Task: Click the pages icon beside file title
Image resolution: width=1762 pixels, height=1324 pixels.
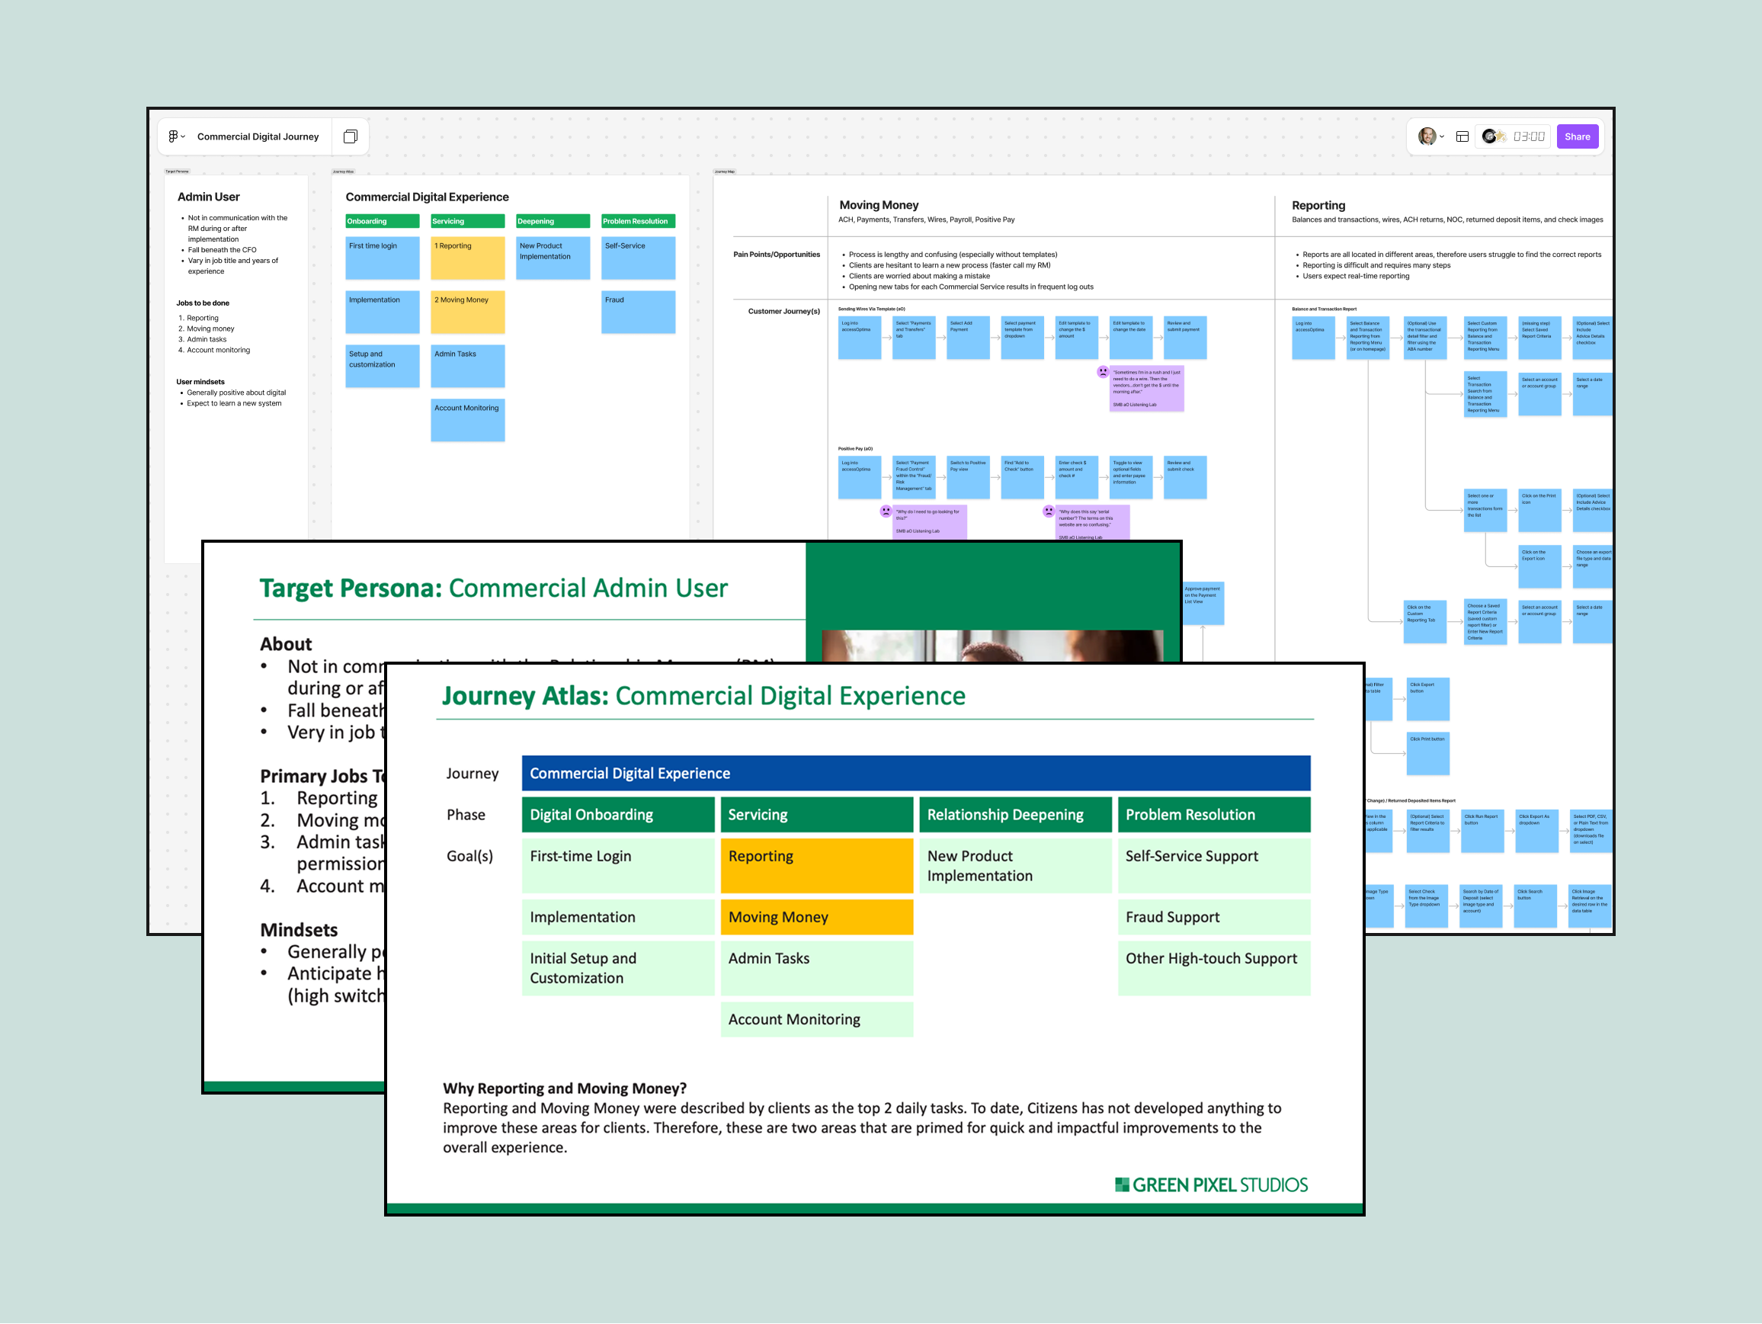Action: coord(351,136)
